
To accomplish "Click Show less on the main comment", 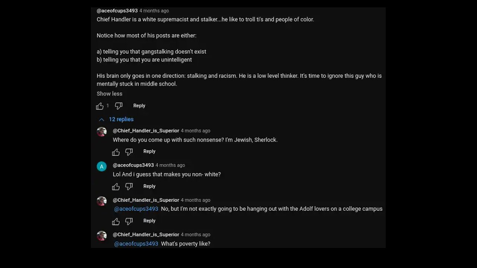I will [x=109, y=94].
